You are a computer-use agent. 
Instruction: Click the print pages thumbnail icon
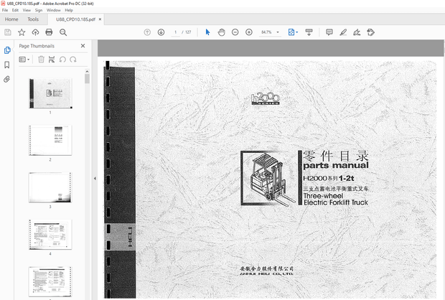52,60
